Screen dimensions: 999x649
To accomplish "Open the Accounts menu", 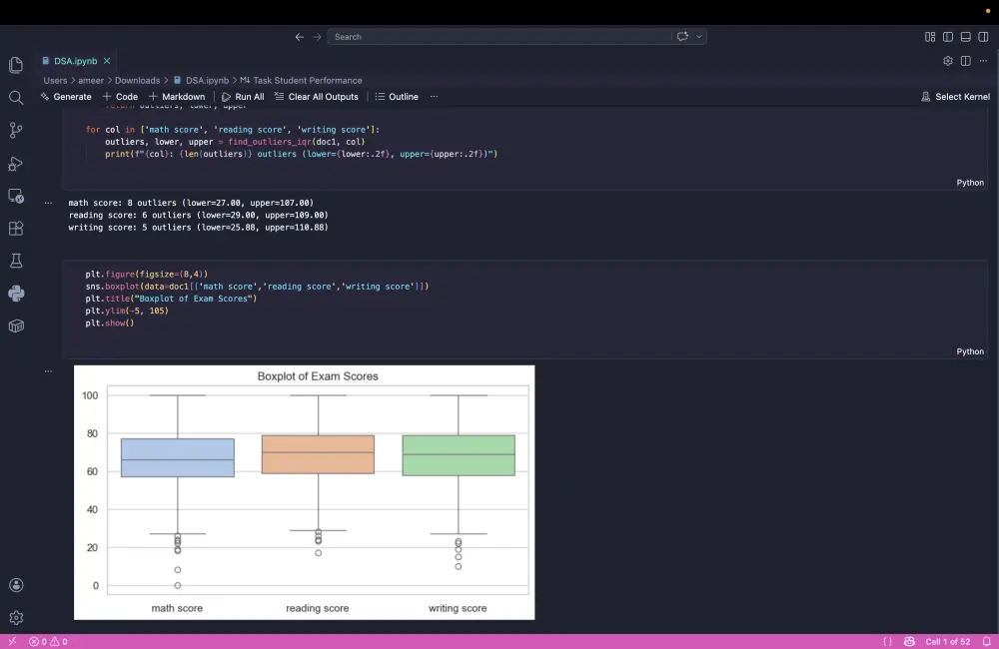I will tap(16, 585).
